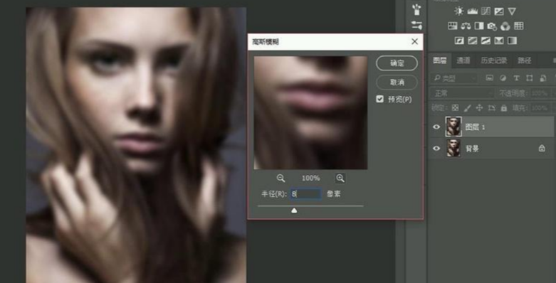Image resolution: width=556 pixels, height=283 pixels.
Task: Lock image pixels (brush icon)
Action: pos(467,108)
